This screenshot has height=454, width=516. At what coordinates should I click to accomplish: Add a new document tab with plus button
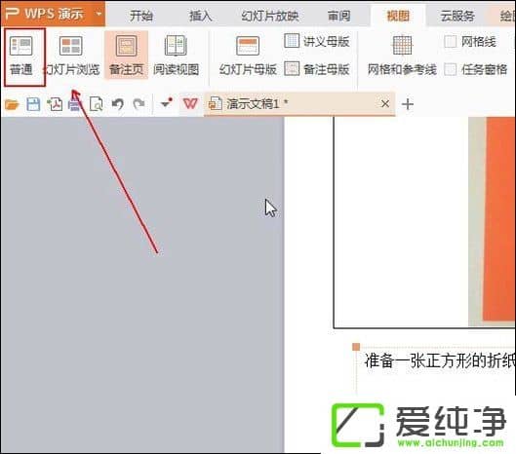pos(408,104)
